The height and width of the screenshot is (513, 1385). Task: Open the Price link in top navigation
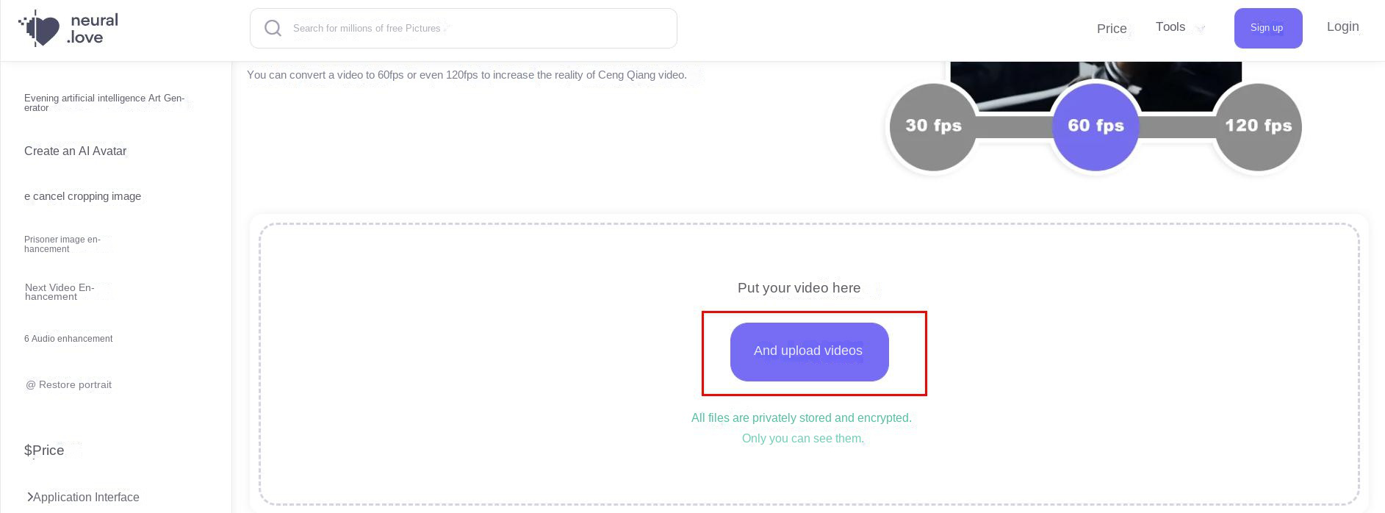1112,29
